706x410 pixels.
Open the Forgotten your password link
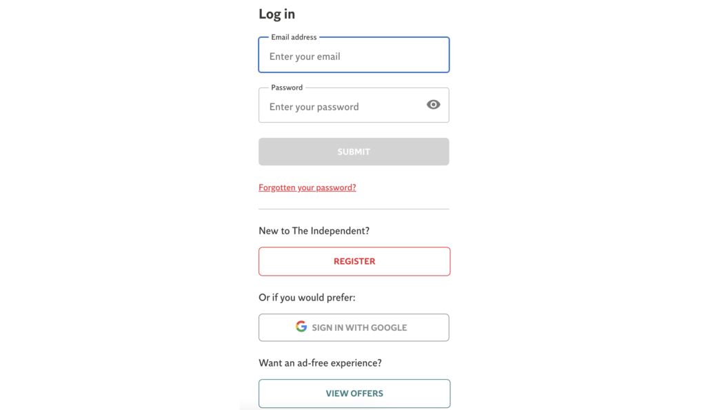pos(307,187)
